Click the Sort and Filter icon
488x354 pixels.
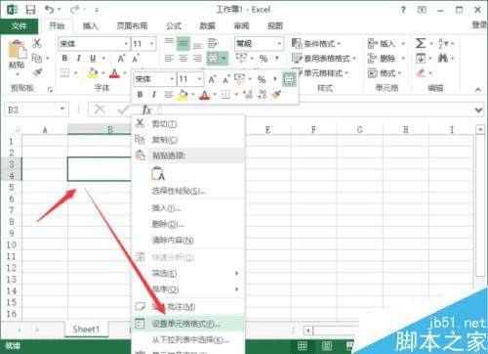tap(442, 43)
